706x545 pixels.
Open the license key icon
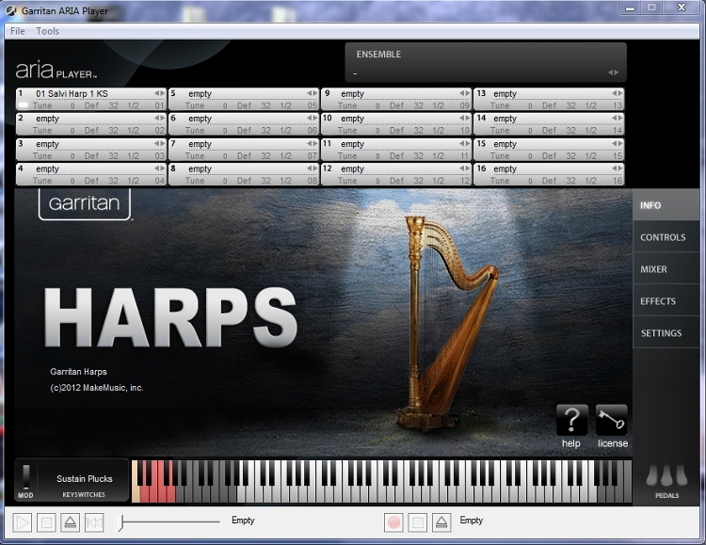tap(612, 420)
